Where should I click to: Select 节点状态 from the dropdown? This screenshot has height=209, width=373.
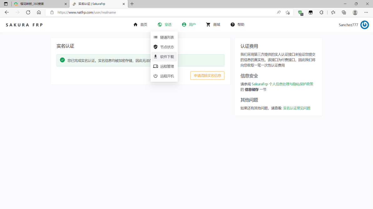pos(164,47)
